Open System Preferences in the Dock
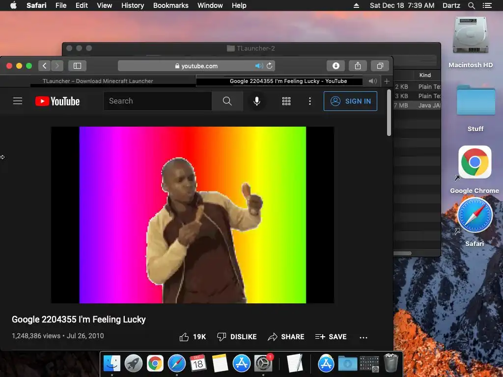The width and height of the screenshot is (503, 377). (263, 363)
